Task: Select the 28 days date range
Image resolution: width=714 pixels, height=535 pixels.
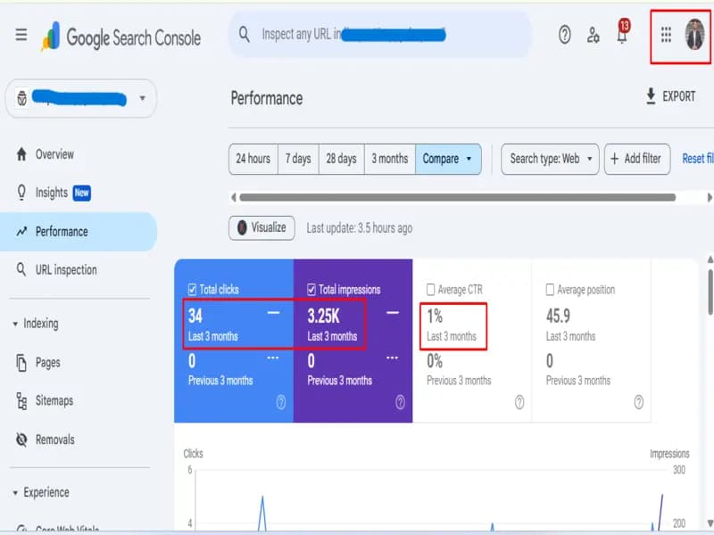Action: [342, 159]
